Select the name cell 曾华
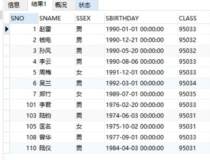The image size is (210, 160). tap(57, 137)
